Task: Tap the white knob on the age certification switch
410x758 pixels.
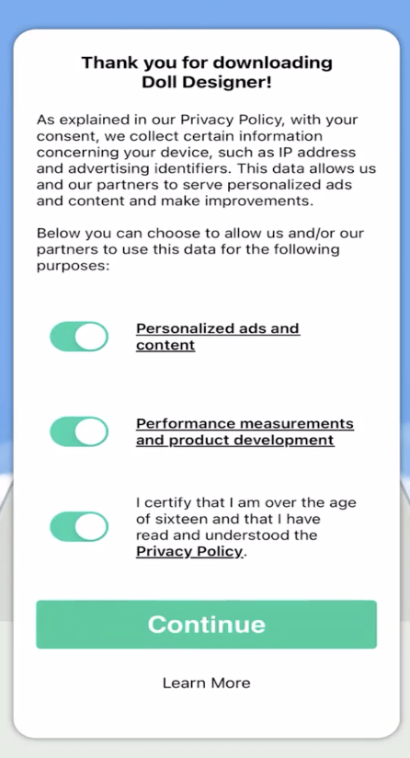Action: 91,527
